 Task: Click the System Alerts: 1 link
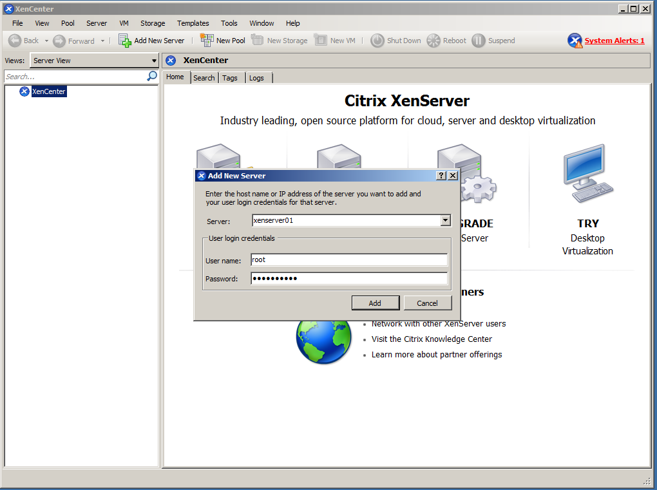(x=614, y=41)
